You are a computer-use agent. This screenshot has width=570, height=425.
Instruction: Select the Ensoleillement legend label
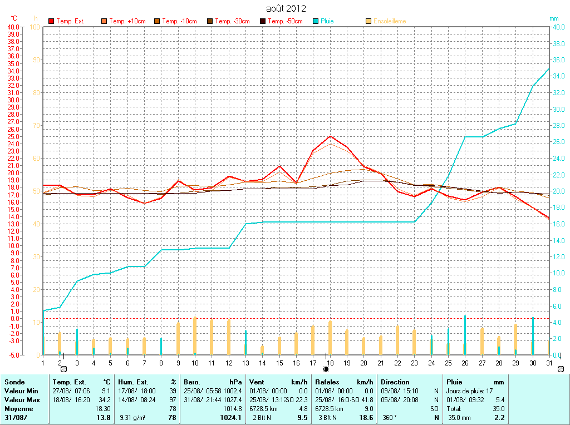pyautogui.click(x=390, y=21)
